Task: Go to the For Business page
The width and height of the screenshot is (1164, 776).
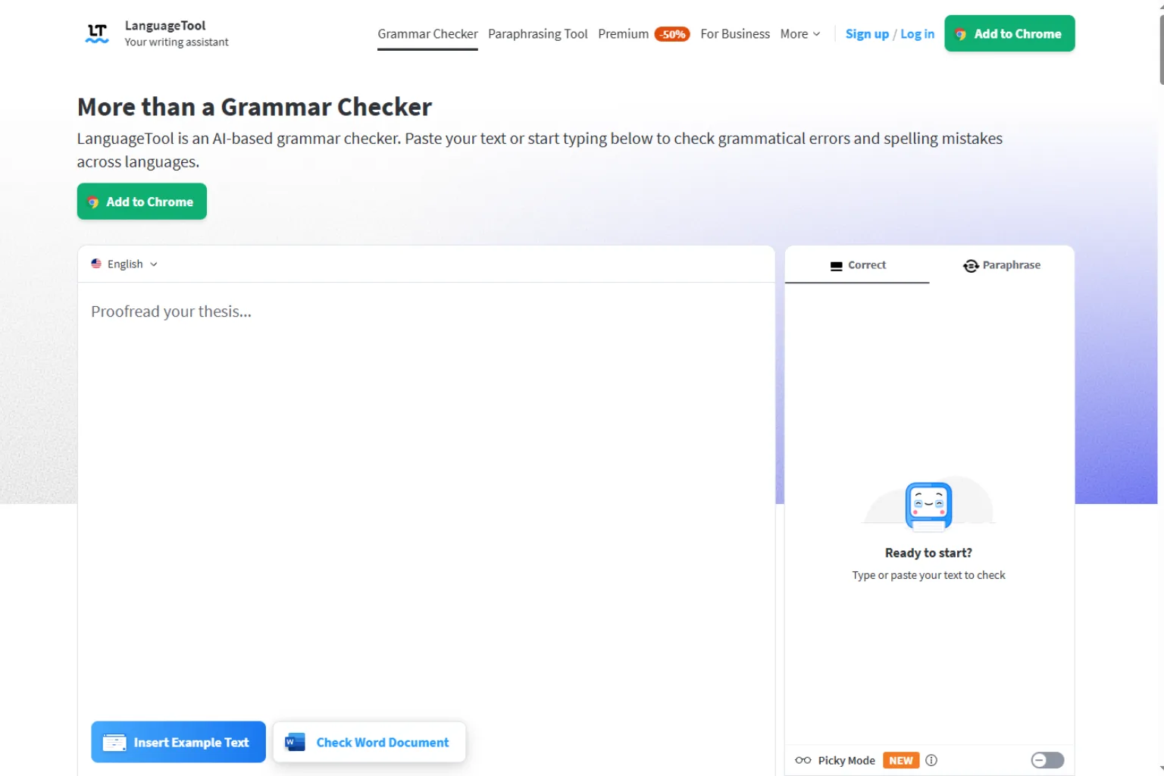Action: pyautogui.click(x=734, y=34)
